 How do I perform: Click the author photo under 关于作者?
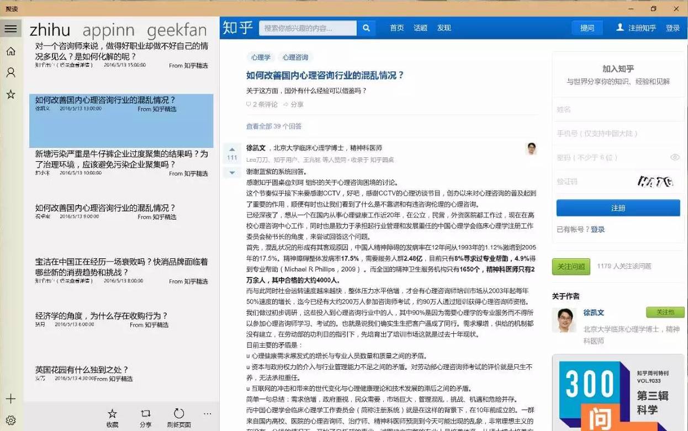[x=564, y=320]
